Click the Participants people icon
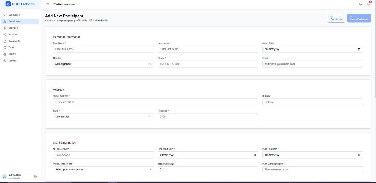The width and height of the screenshot is (376, 183). [5, 21]
